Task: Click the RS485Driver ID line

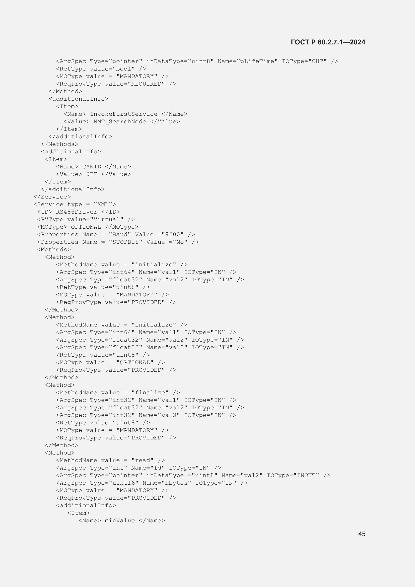Action: 79,212
